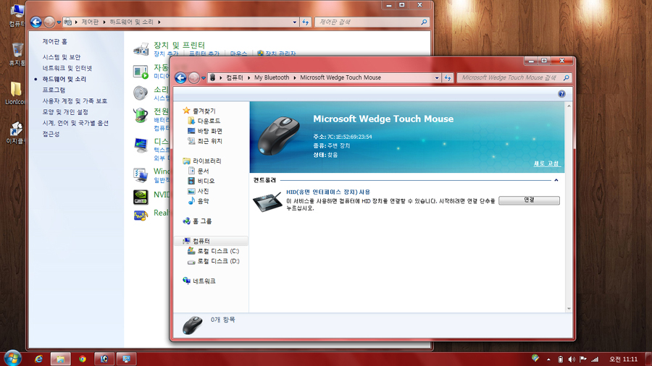Open 비디오 videos library
The width and height of the screenshot is (652, 366).
(206, 181)
